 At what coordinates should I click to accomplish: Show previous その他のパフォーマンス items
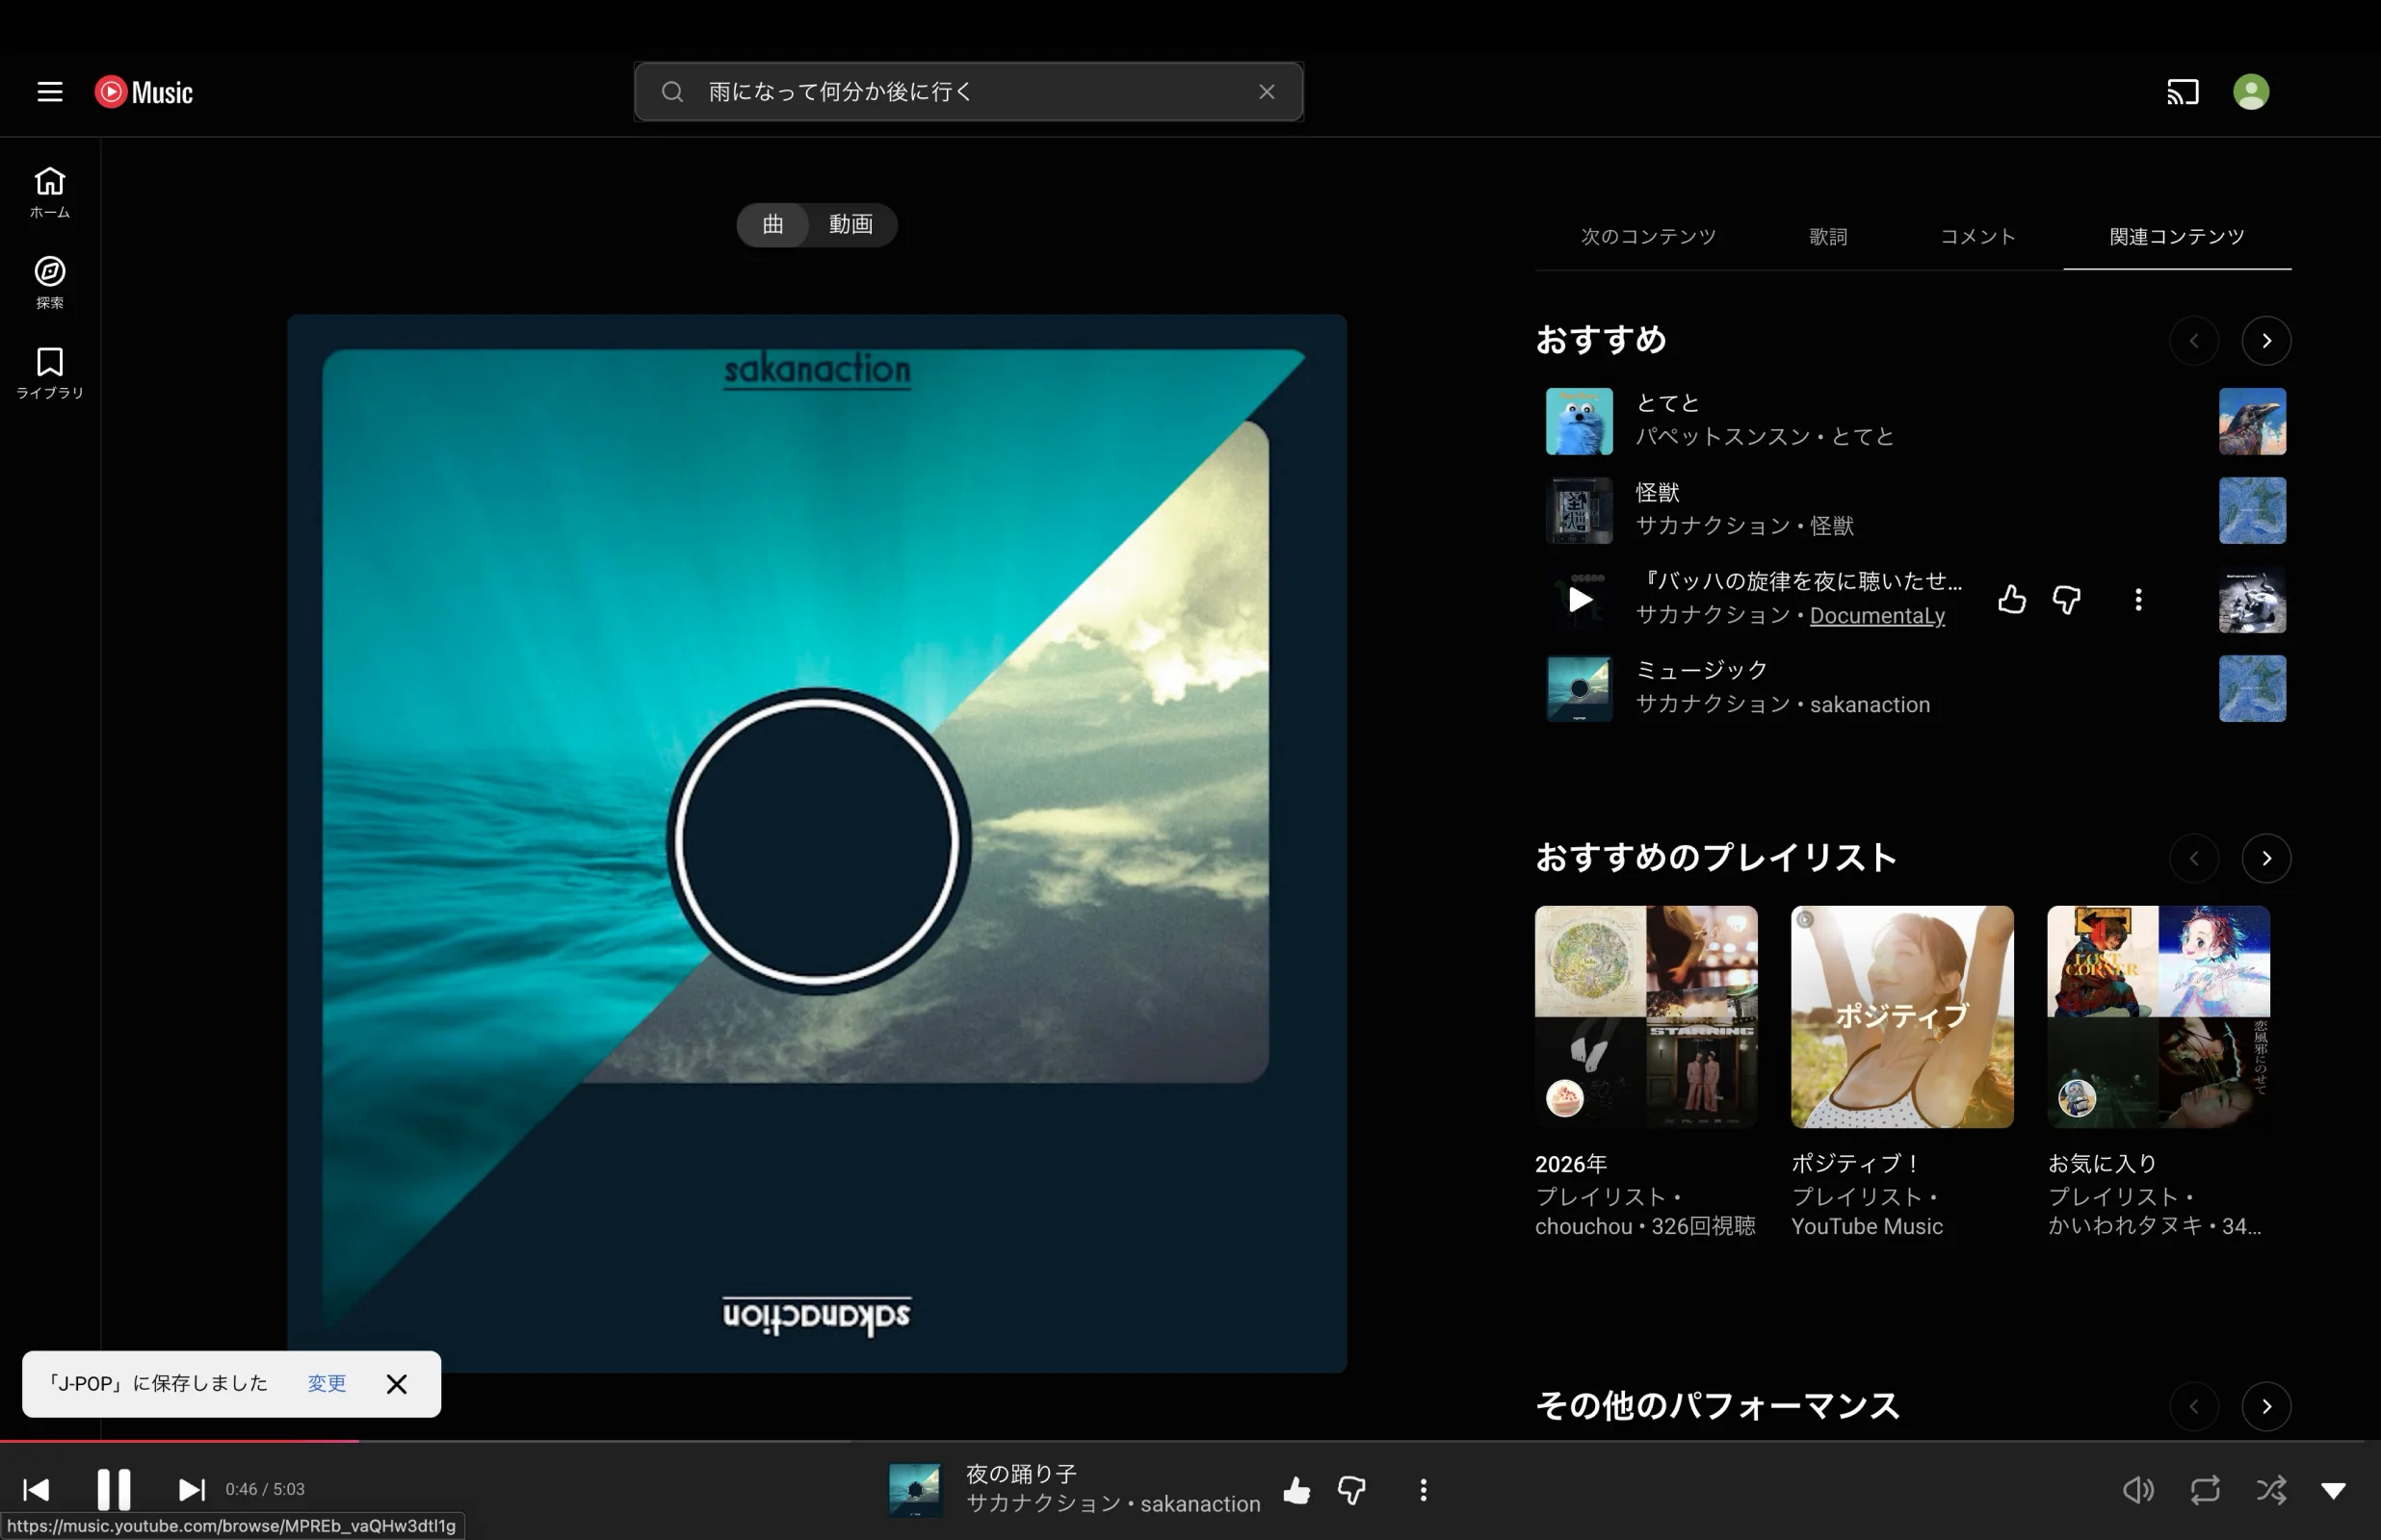pos(2194,1407)
